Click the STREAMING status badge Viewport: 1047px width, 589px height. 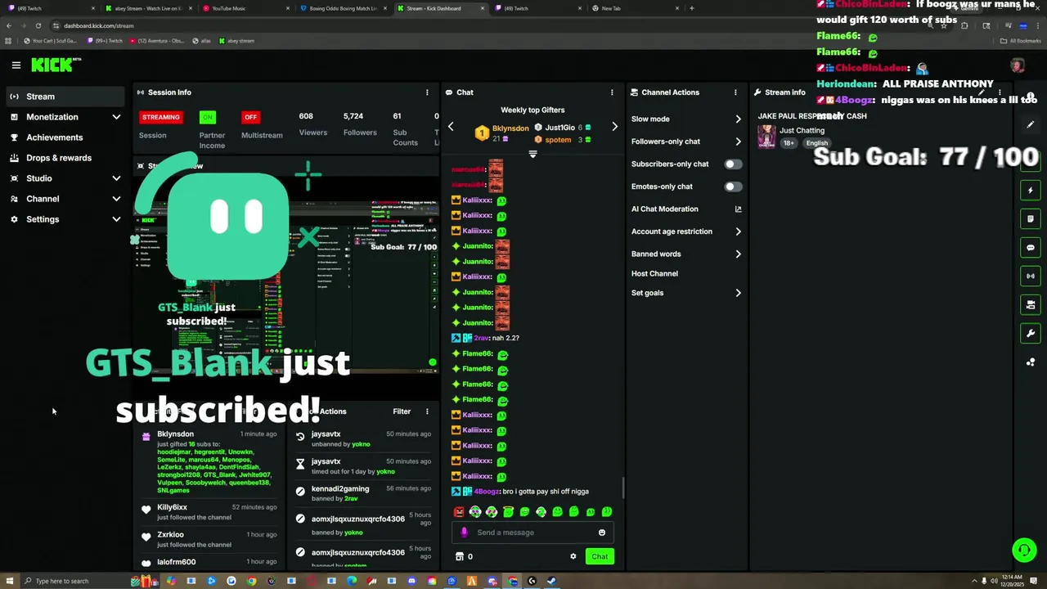click(x=161, y=117)
